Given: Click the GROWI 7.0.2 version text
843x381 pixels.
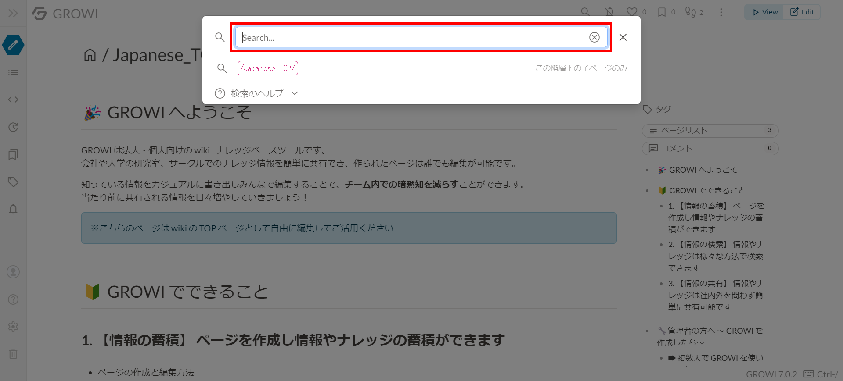Looking at the screenshot, I should (771, 374).
